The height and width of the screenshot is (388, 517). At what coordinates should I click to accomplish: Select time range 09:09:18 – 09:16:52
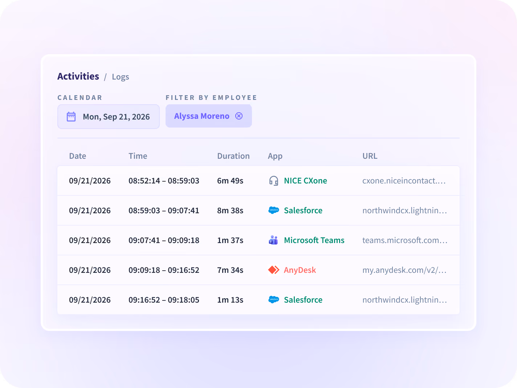pos(164,270)
